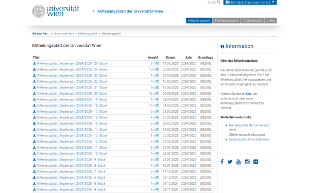Open Mitteilungsblatt 2024/2025 - 14. Stück
The image size is (309, 193).
[72, 129]
